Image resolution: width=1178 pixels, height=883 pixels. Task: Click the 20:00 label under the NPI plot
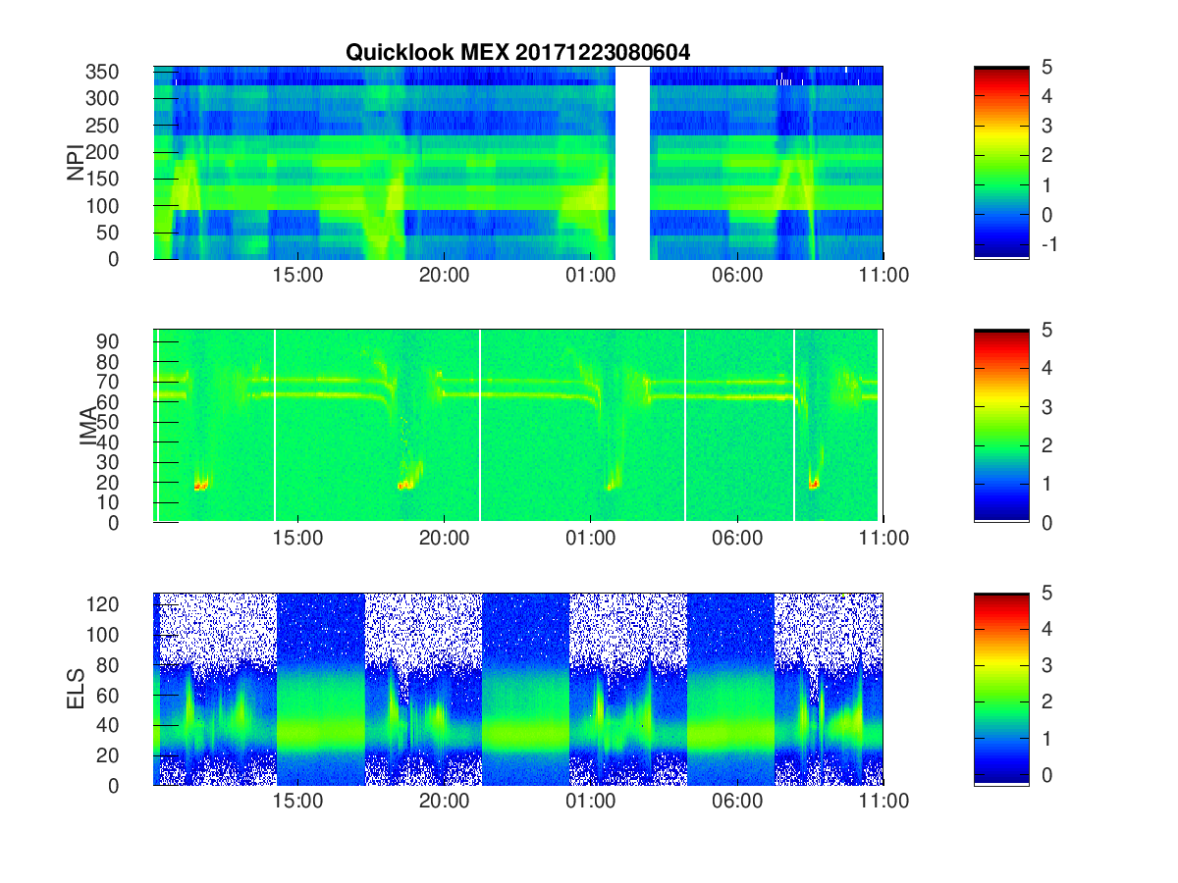coord(445,276)
